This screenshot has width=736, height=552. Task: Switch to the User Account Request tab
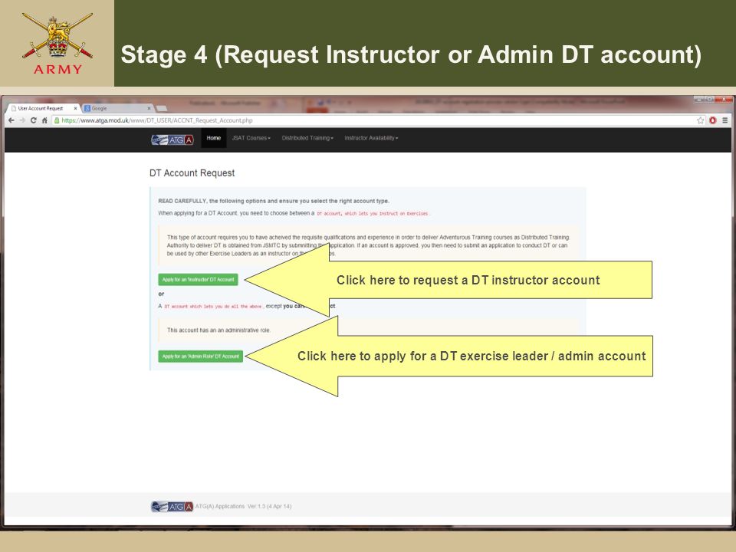pos(42,108)
